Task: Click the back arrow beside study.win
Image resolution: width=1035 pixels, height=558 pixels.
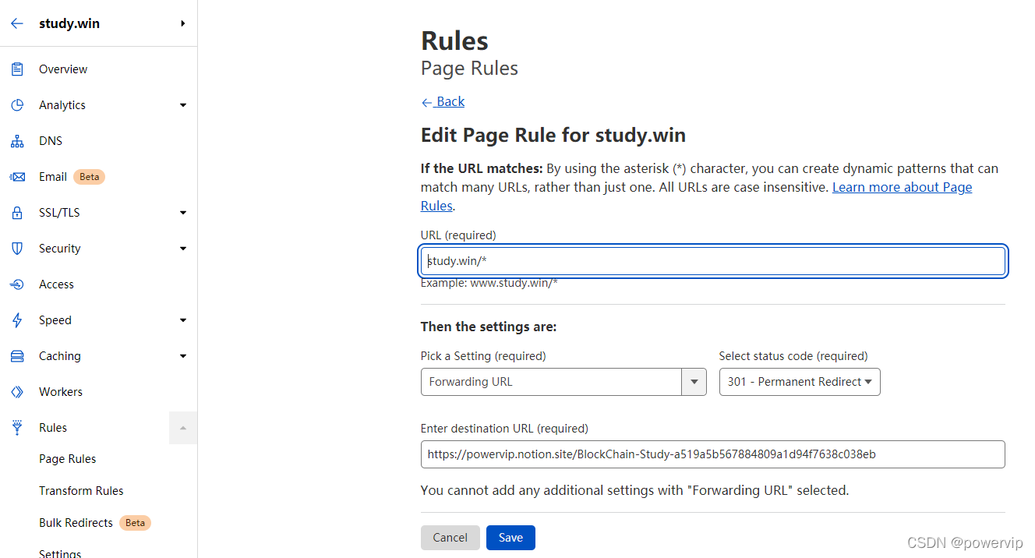Action: (17, 23)
